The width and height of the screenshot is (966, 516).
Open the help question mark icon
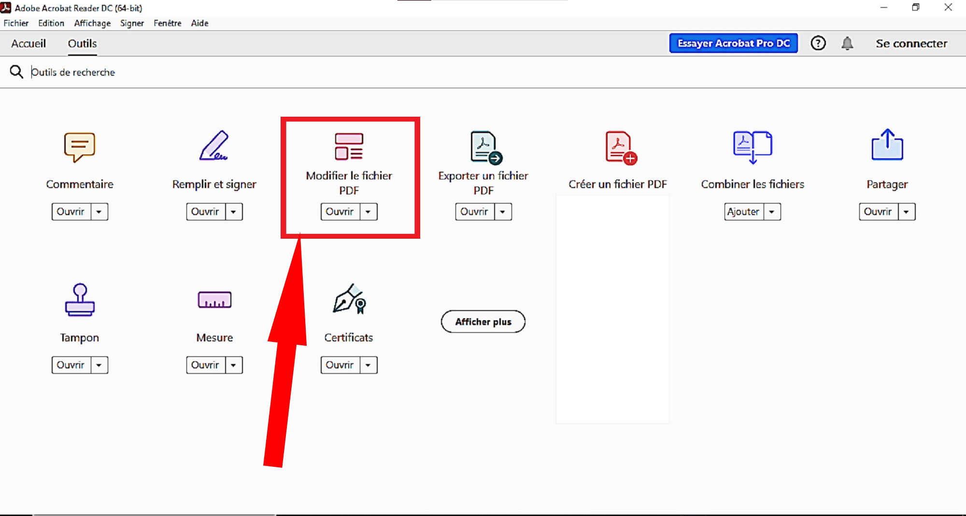coord(818,43)
